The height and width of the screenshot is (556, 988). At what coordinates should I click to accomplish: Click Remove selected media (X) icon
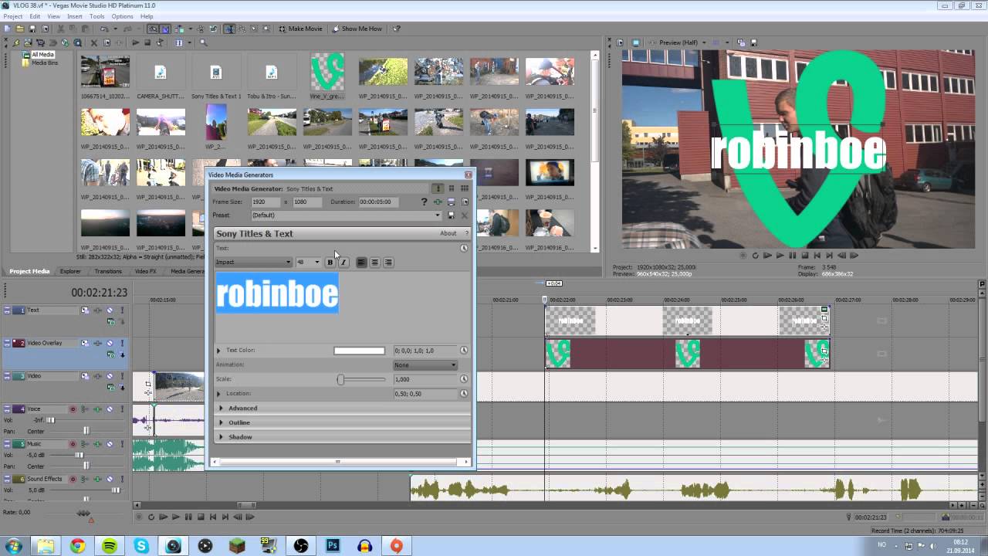[94, 42]
